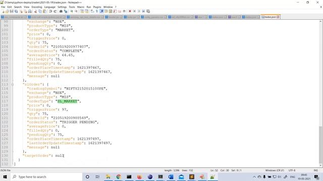The image size is (323, 181).
Task: Zoom in using the toolbar icon
Action: [x=72, y=11]
